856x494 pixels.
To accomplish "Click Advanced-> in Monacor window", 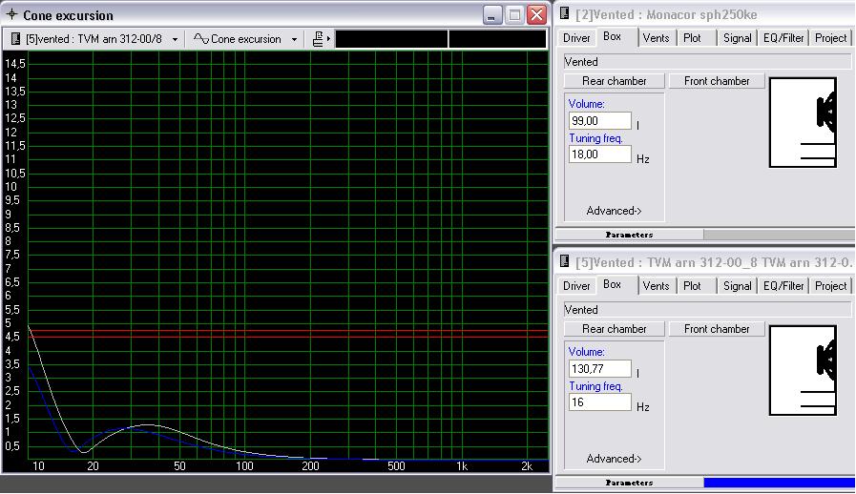I will pyautogui.click(x=614, y=211).
